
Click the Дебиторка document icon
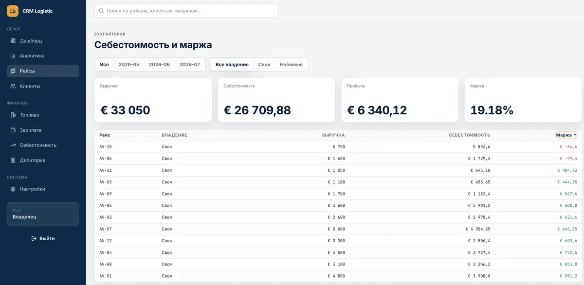click(13, 160)
